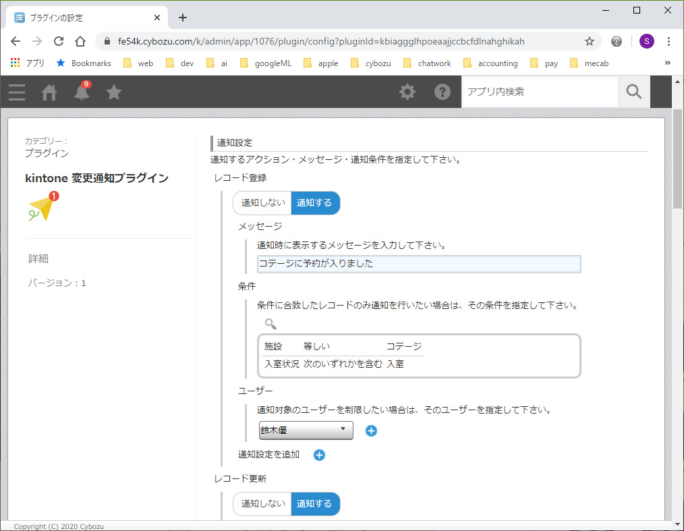Viewport: 684px width, 531px height.
Task: Open the apple bookmark folder
Action: coord(320,63)
